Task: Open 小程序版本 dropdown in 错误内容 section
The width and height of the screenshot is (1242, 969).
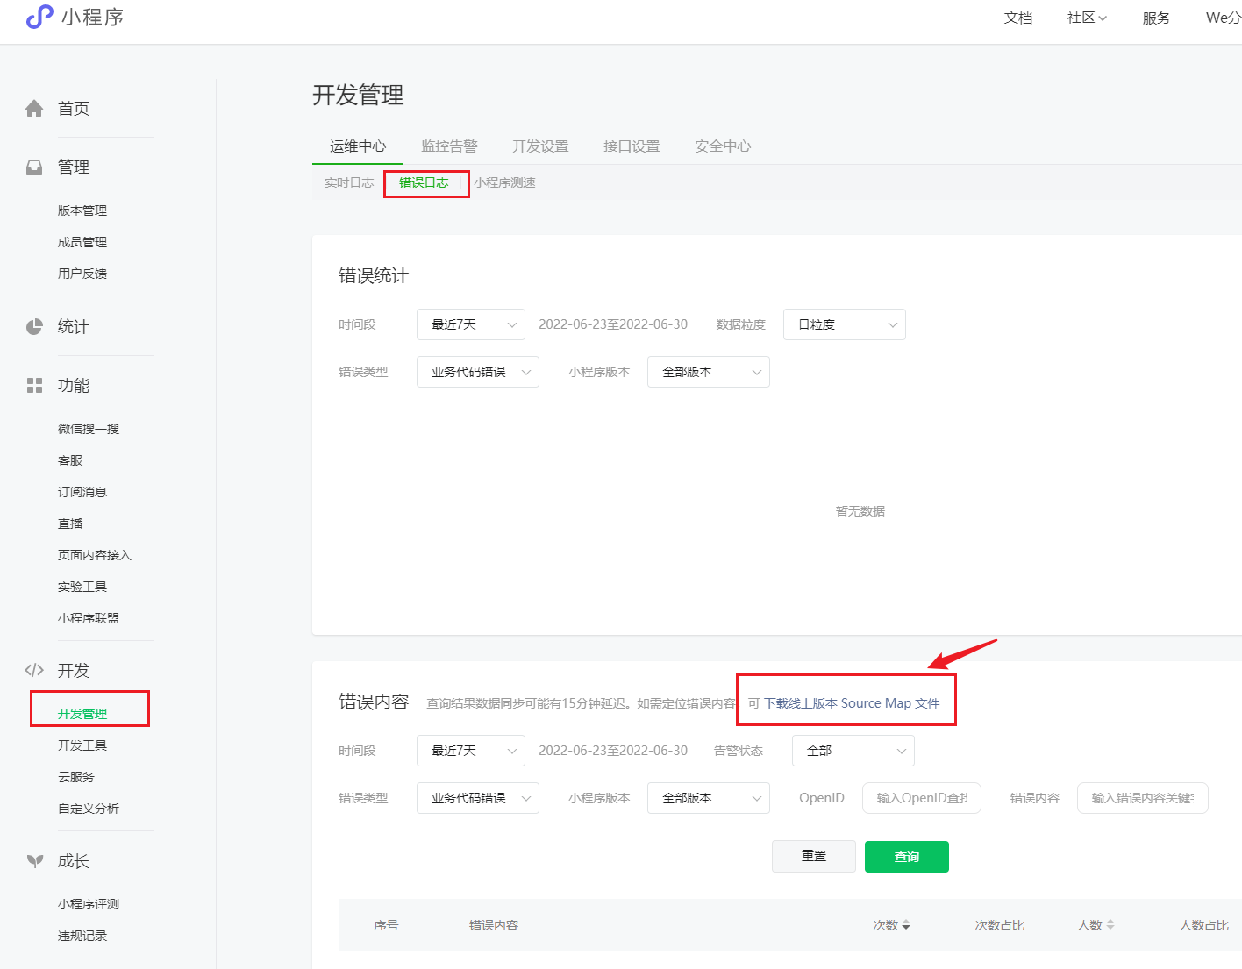Action: (709, 798)
